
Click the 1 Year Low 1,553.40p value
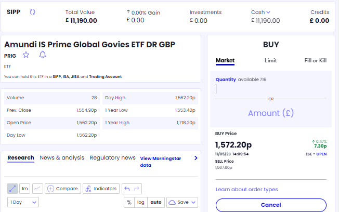tap(185, 110)
